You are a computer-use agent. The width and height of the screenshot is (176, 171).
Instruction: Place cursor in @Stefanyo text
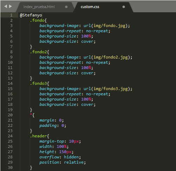tap(31, 15)
